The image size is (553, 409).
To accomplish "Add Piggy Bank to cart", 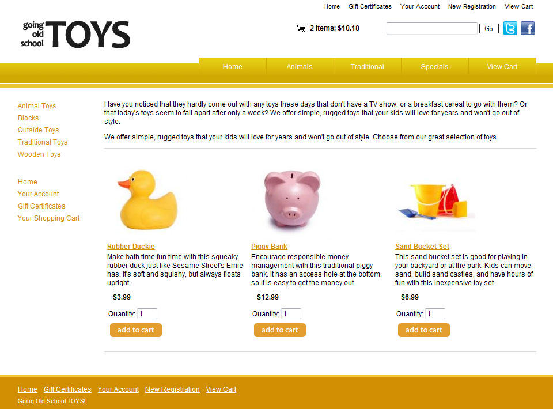I will (280, 330).
